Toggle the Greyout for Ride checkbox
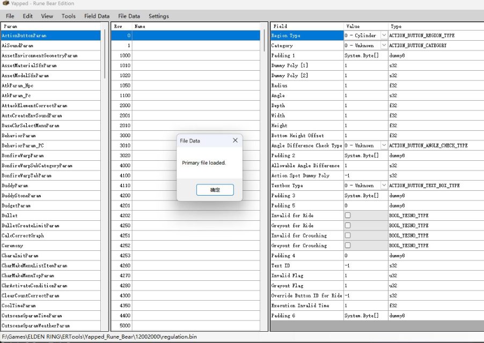The width and height of the screenshot is (484, 343). pyautogui.click(x=348, y=226)
